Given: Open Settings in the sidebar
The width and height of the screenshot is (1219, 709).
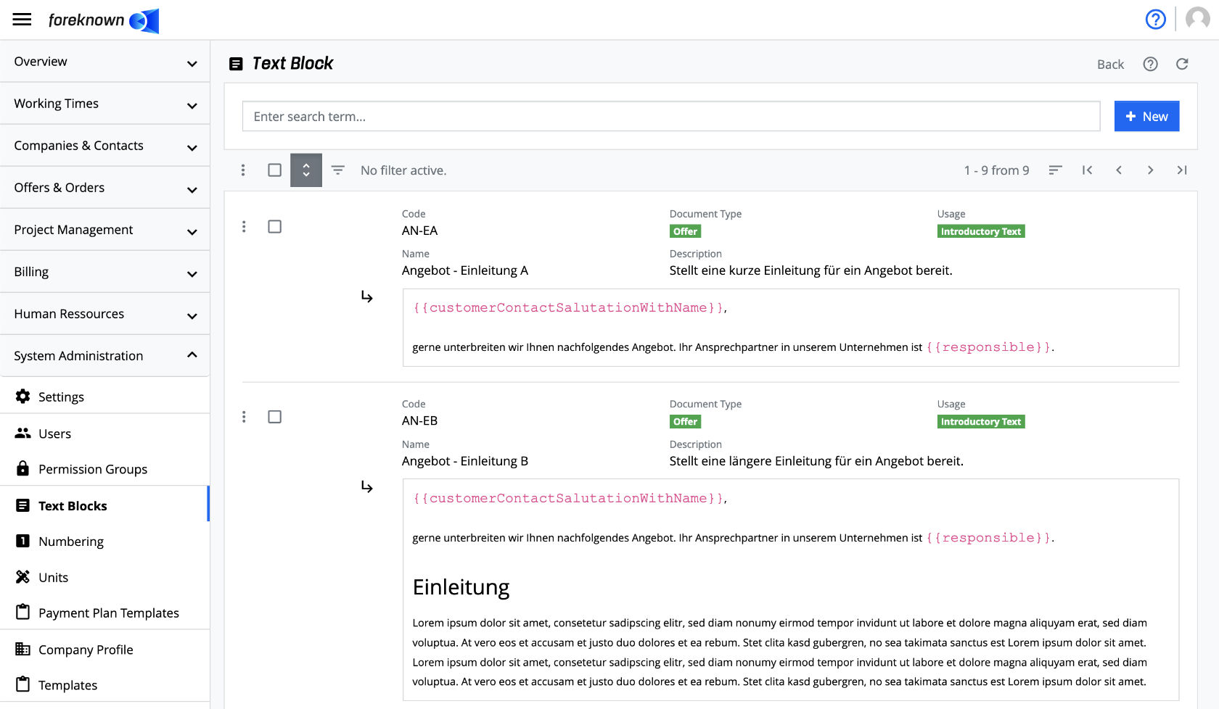Looking at the screenshot, I should [x=105, y=397].
